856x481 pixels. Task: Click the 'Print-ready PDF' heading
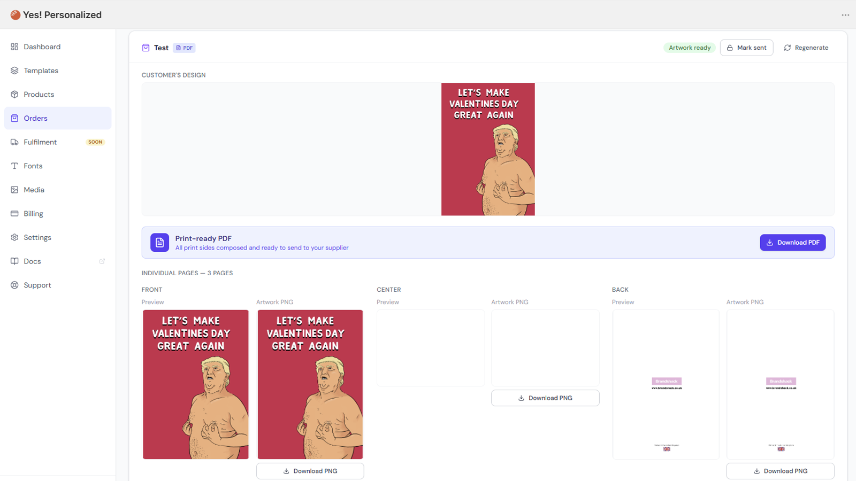(x=203, y=238)
